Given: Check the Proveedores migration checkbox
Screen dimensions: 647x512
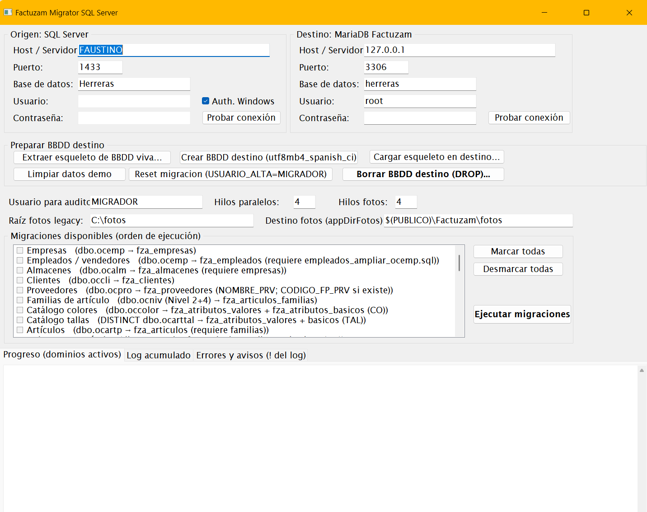Looking at the screenshot, I should point(20,290).
